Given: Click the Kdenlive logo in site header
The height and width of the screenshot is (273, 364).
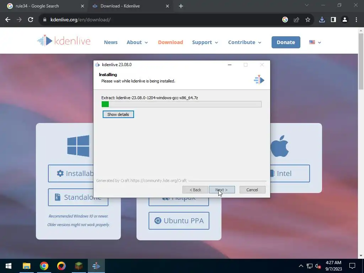Looking at the screenshot, I should [x=64, y=41].
